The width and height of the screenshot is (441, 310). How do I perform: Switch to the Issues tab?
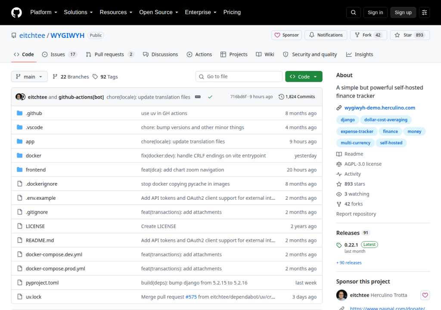click(59, 54)
